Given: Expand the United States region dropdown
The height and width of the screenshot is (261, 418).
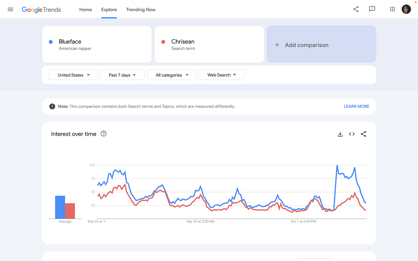Looking at the screenshot, I should tap(73, 75).
